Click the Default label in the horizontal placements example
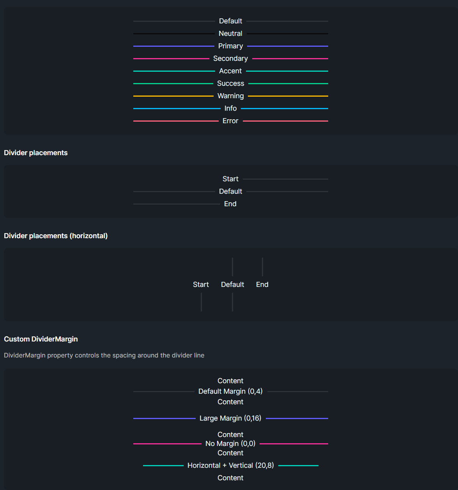 click(233, 285)
